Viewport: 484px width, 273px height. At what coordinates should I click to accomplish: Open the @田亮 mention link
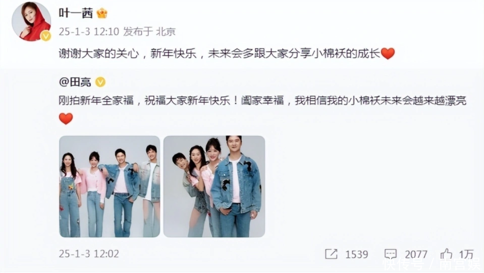pos(75,82)
